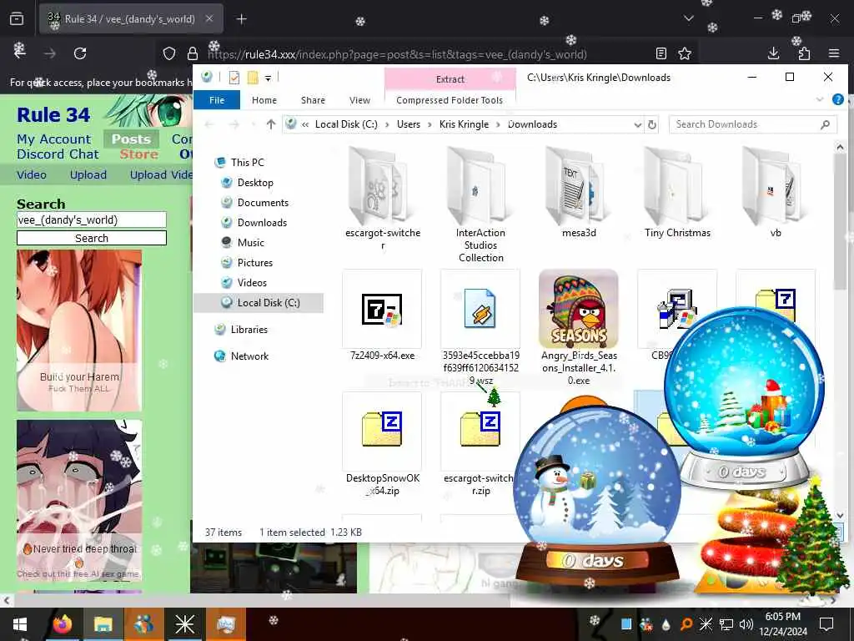The height and width of the screenshot is (641, 854).
Task: Toggle reader view in the address bar
Action: pos(661,53)
